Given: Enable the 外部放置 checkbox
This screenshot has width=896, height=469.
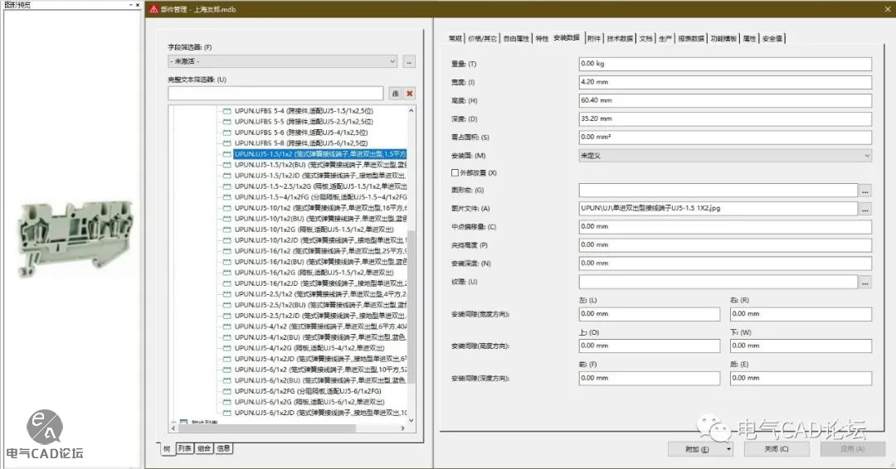Looking at the screenshot, I should (454, 173).
